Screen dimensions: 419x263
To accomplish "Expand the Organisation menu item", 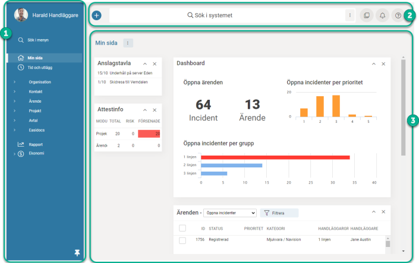I will 39,82.
